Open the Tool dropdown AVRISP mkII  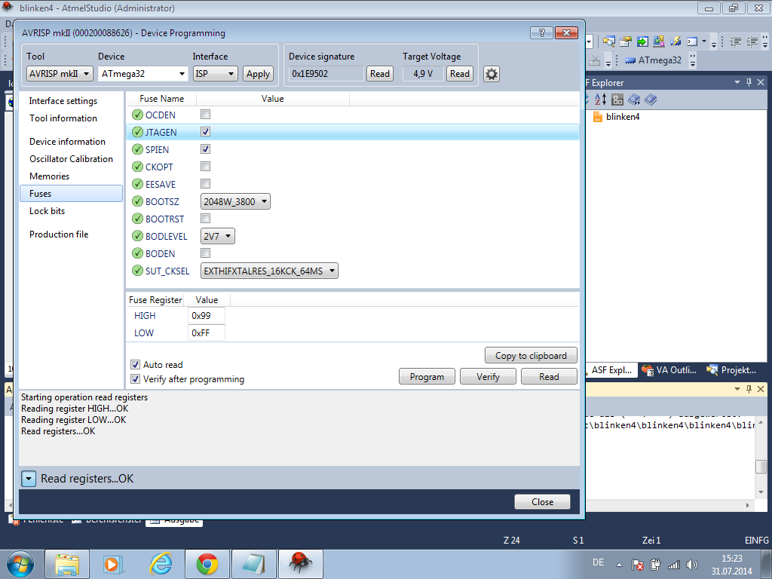coord(60,74)
